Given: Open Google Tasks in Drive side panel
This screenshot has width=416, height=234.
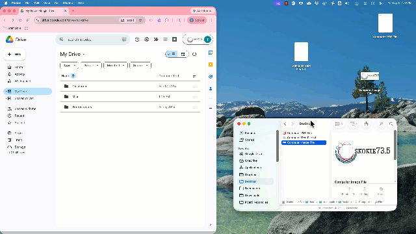Looking at the screenshot, I should point(211,77).
